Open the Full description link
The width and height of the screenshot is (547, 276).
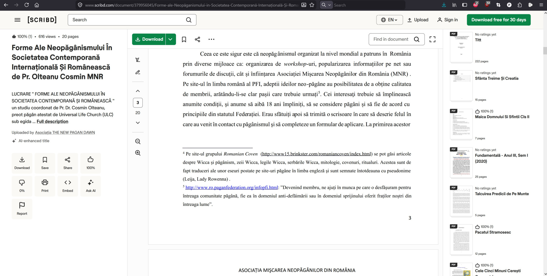point(52,121)
